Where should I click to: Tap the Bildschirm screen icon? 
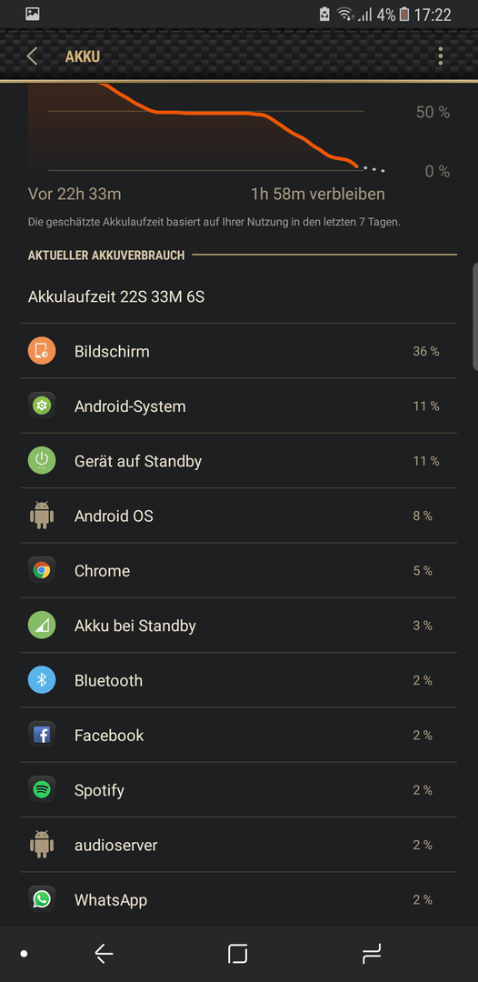[42, 351]
